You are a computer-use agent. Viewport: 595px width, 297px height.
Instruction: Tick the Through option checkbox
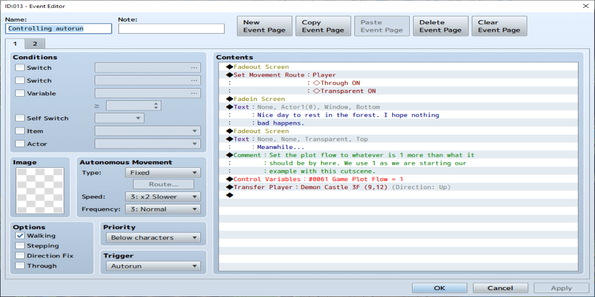click(x=20, y=266)
